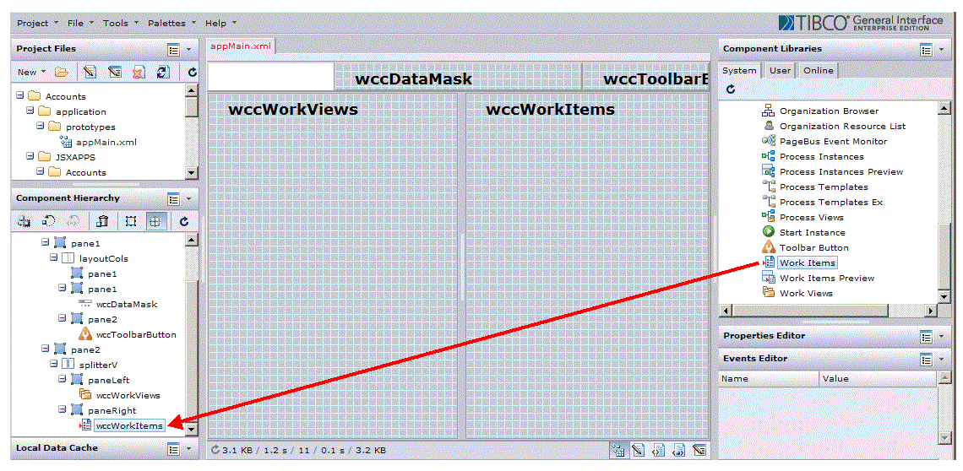Image resolution: width=963 pixels, height=471 pixels.
Task: Collapse the JSXAPPS folder
Action: [30, 157]
